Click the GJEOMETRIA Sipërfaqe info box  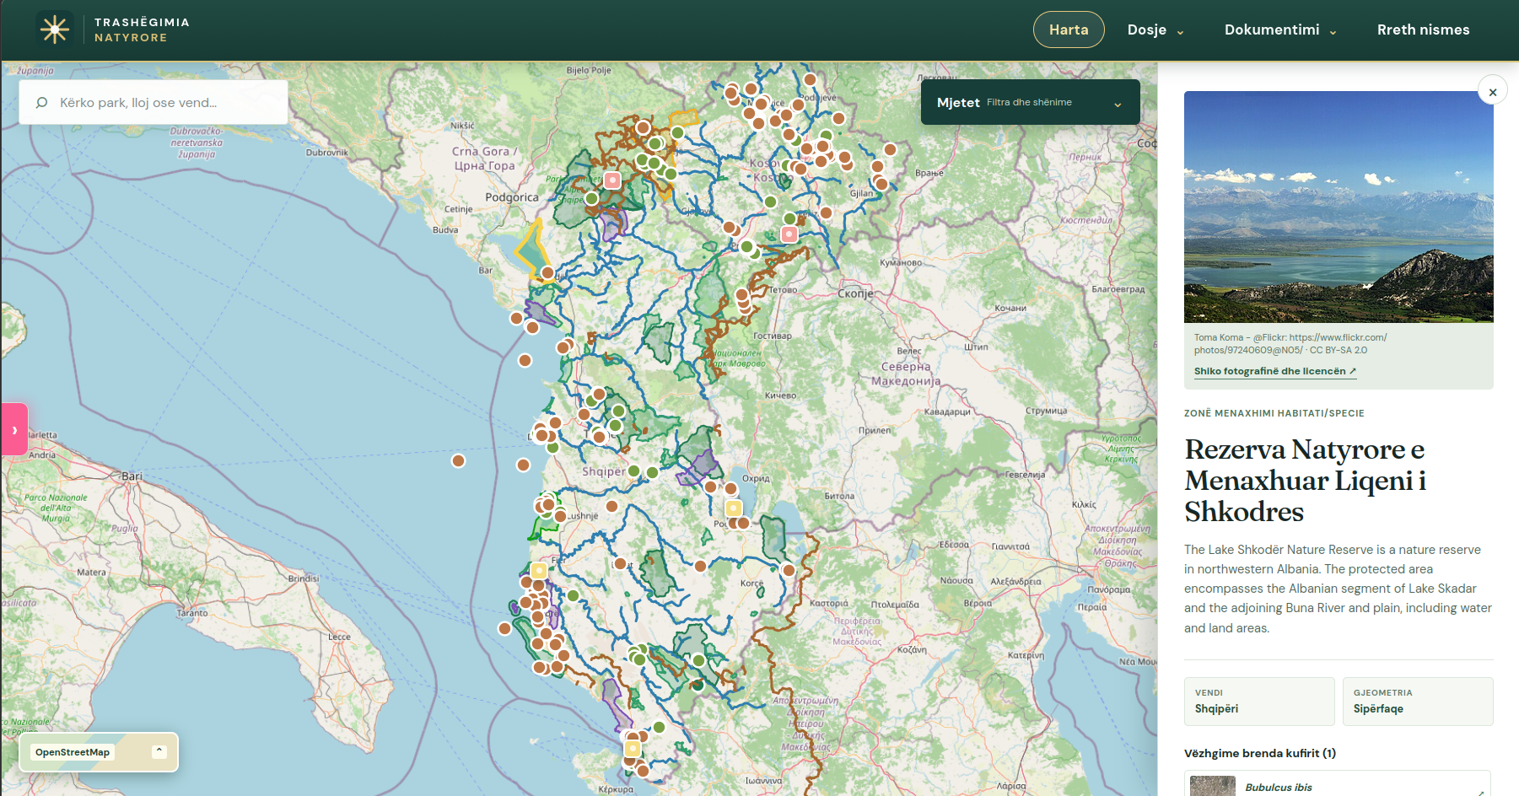[1418, 702]
